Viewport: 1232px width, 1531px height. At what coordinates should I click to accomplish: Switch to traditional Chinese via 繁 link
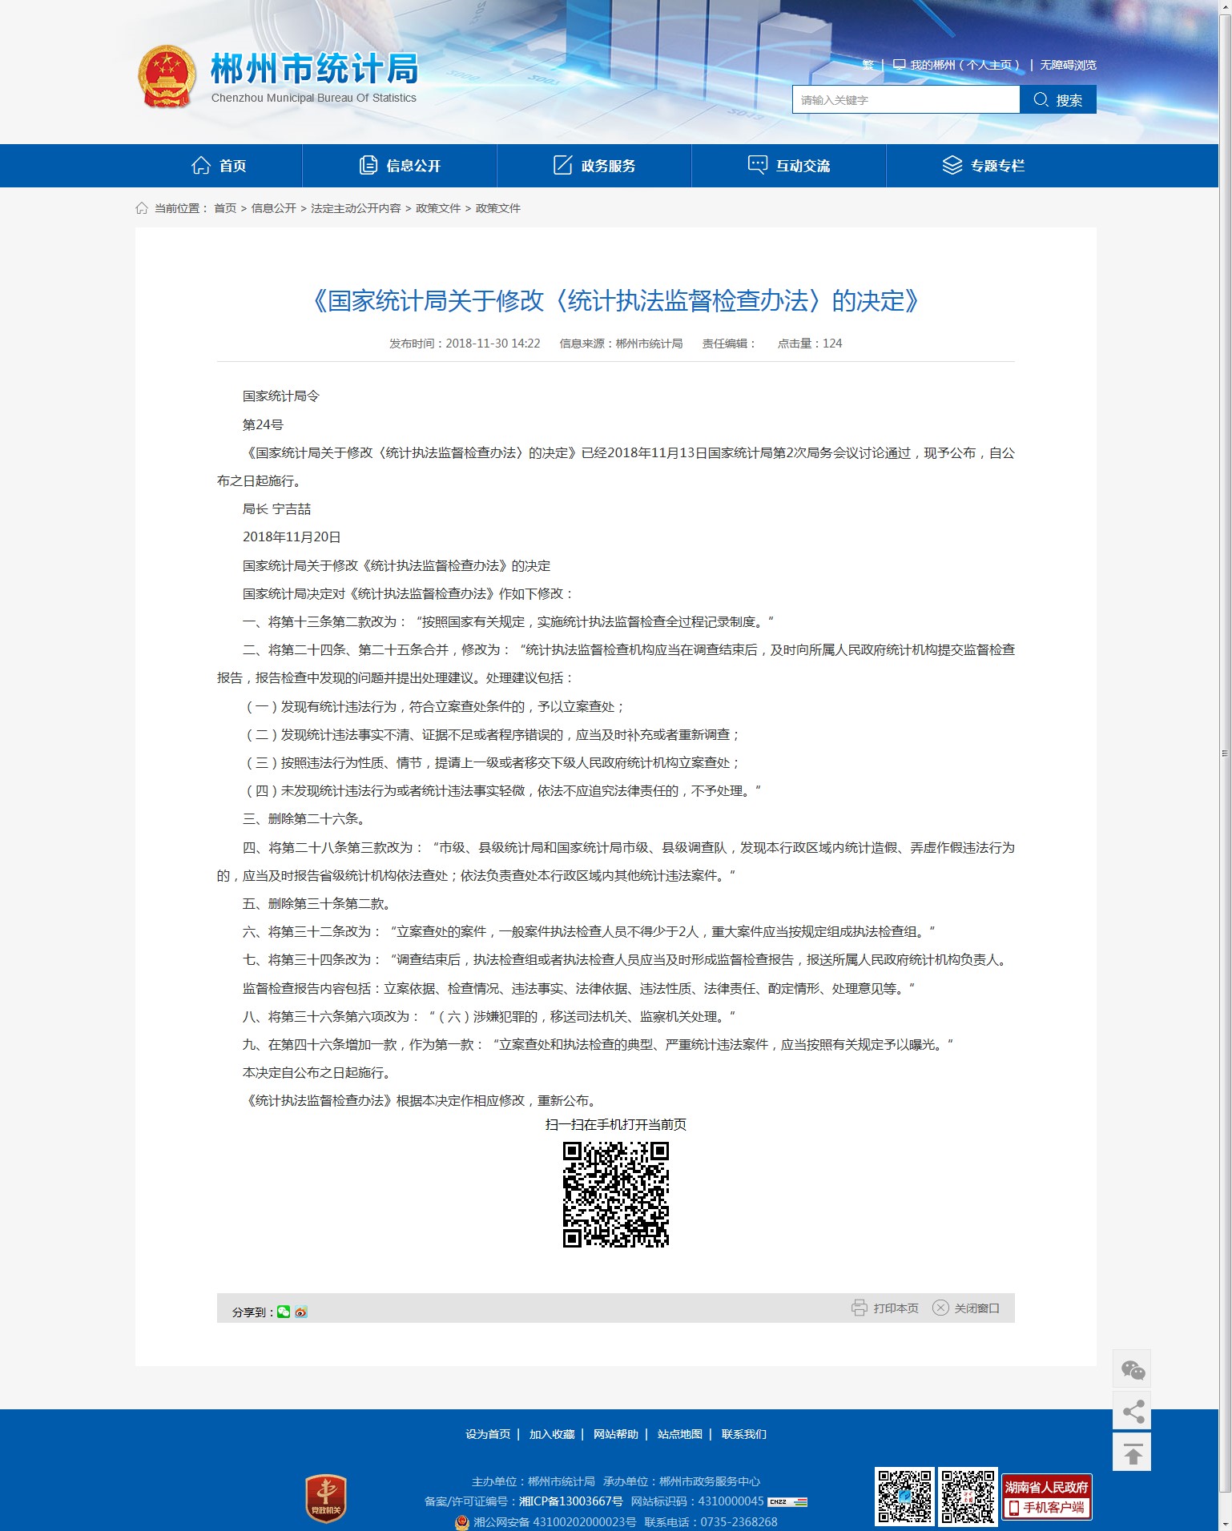tap(868, 65)
